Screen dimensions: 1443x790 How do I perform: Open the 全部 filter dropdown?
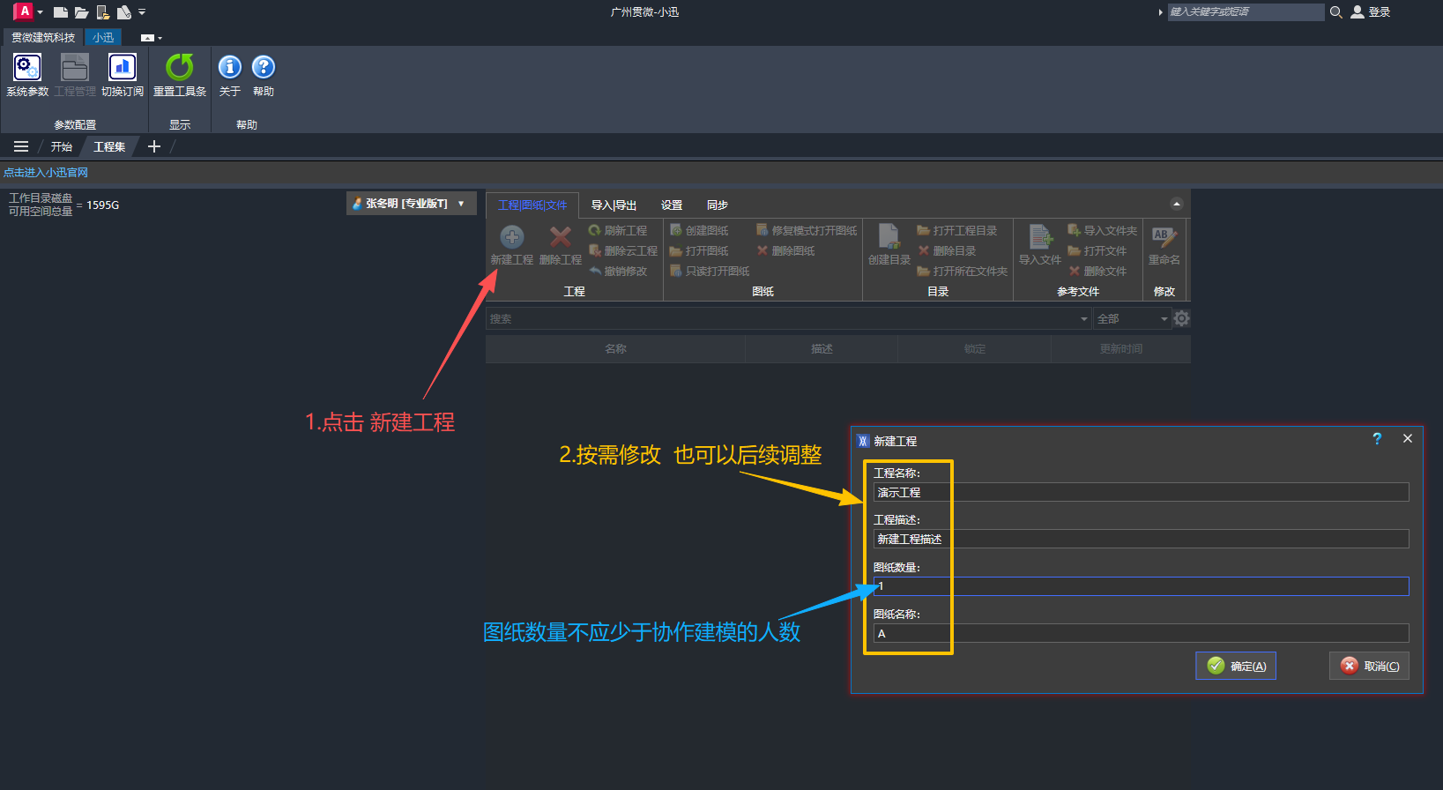[x=1133, y=318]
